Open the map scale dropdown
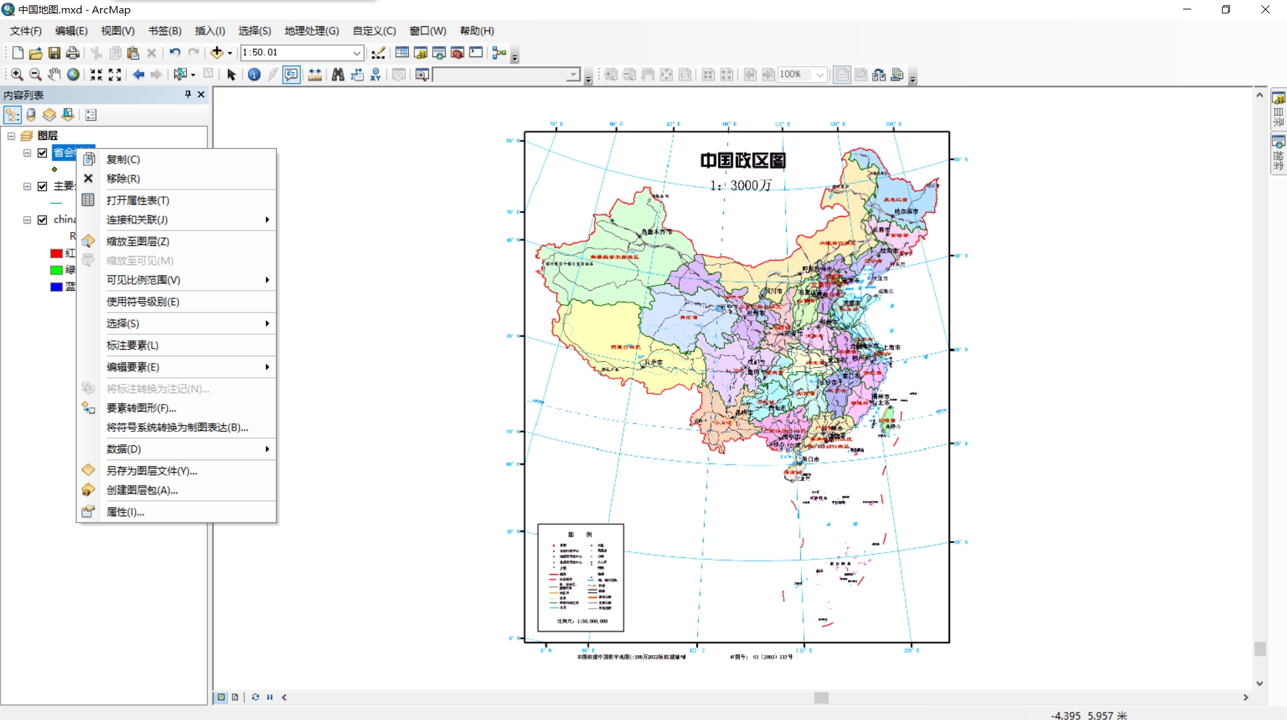 coord(357,53)
